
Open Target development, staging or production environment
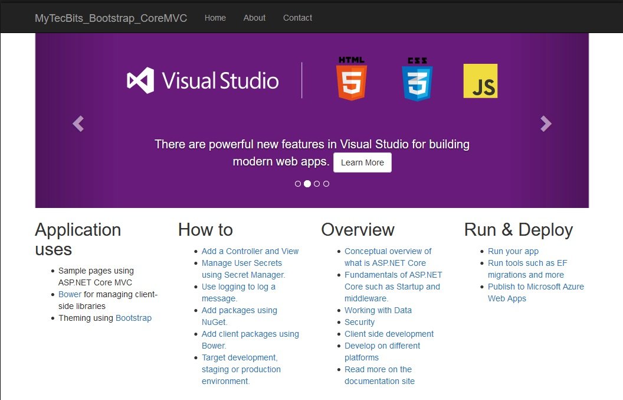241,369
